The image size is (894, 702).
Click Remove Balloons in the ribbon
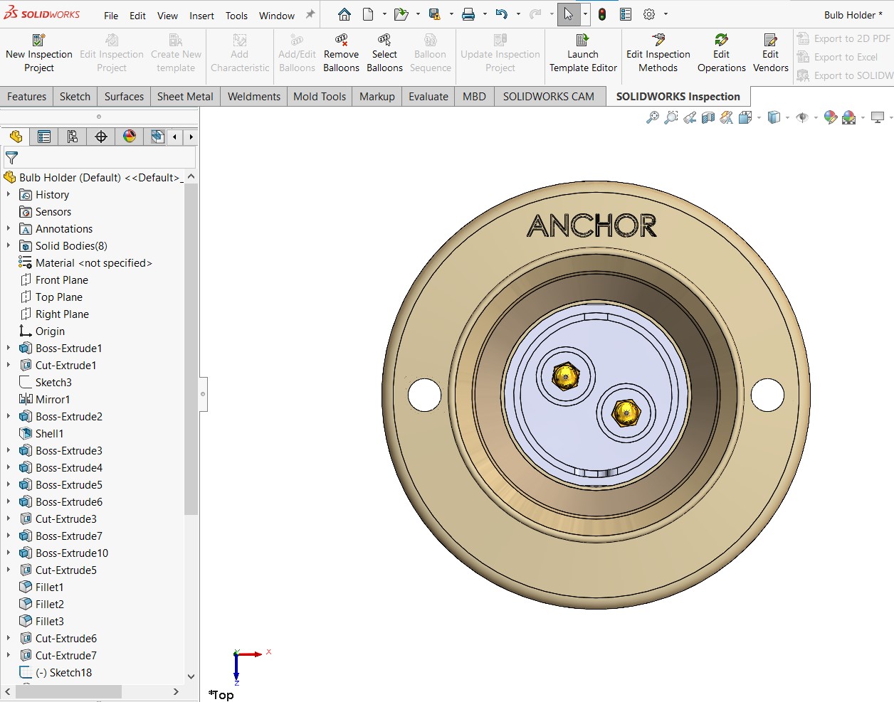click(x=341, y=53)
